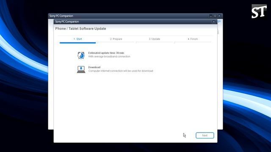Click the laptop download icon
The image size is (271, 152).
click(81, 69)
